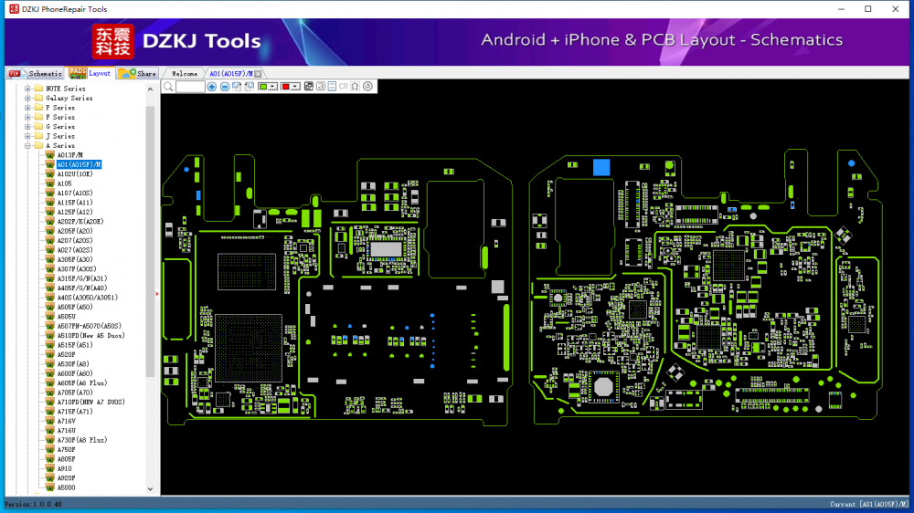Open A307F(A30S) tree entry
This screenshot has width=914, height=513.
[77, 269]
